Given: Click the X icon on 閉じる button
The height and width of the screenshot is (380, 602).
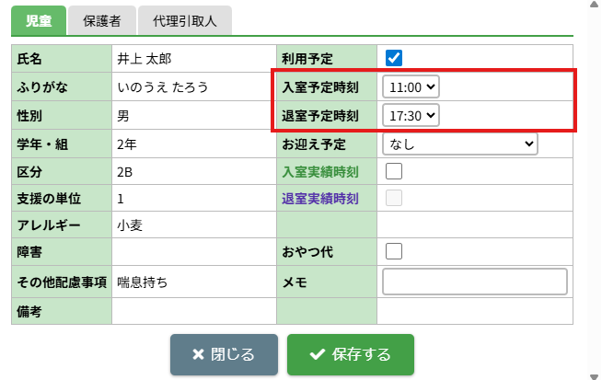Looking at the screenshot, I should pos(198,355).
